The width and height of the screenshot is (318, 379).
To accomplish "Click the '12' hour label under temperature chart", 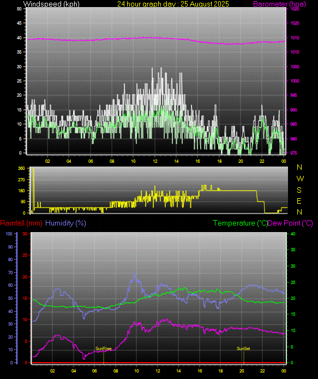I will [158, 371].
